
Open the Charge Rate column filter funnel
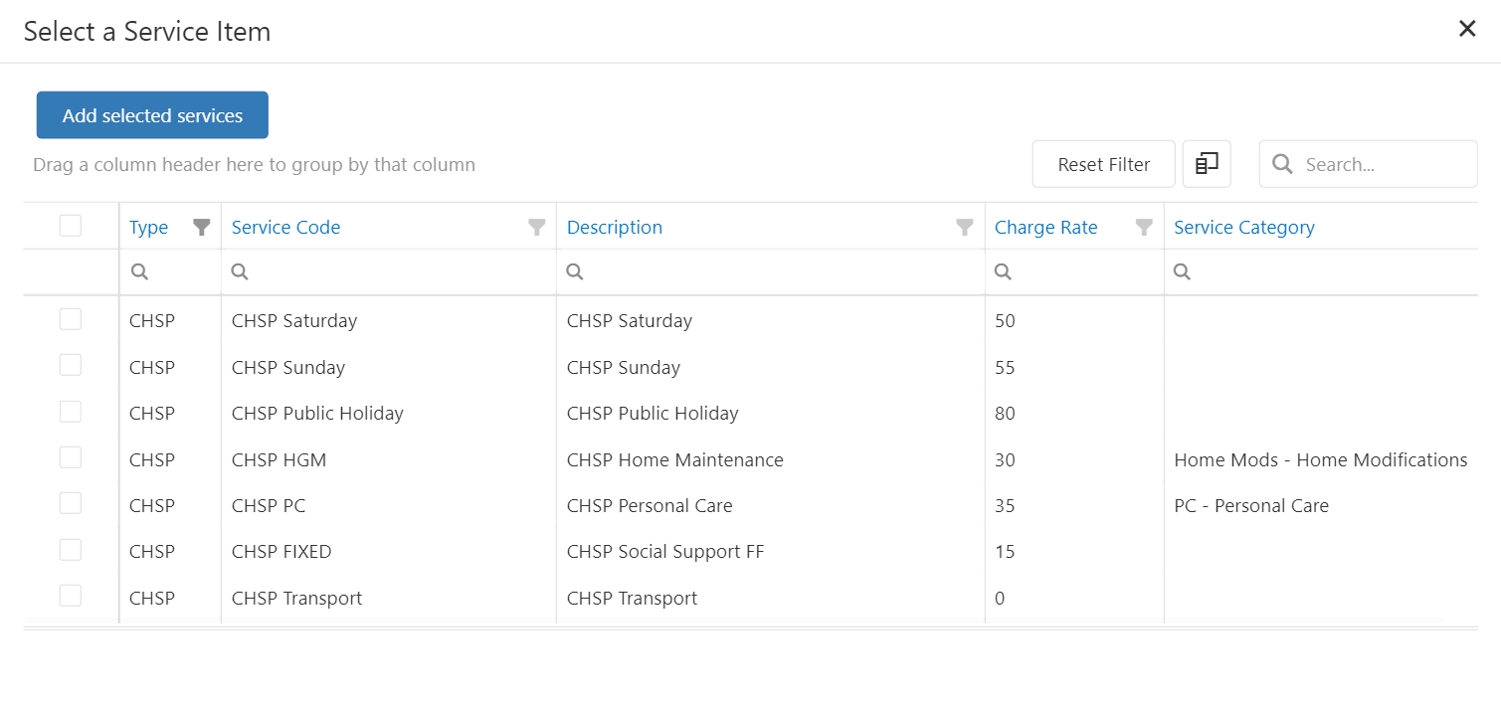(1145, 228)
